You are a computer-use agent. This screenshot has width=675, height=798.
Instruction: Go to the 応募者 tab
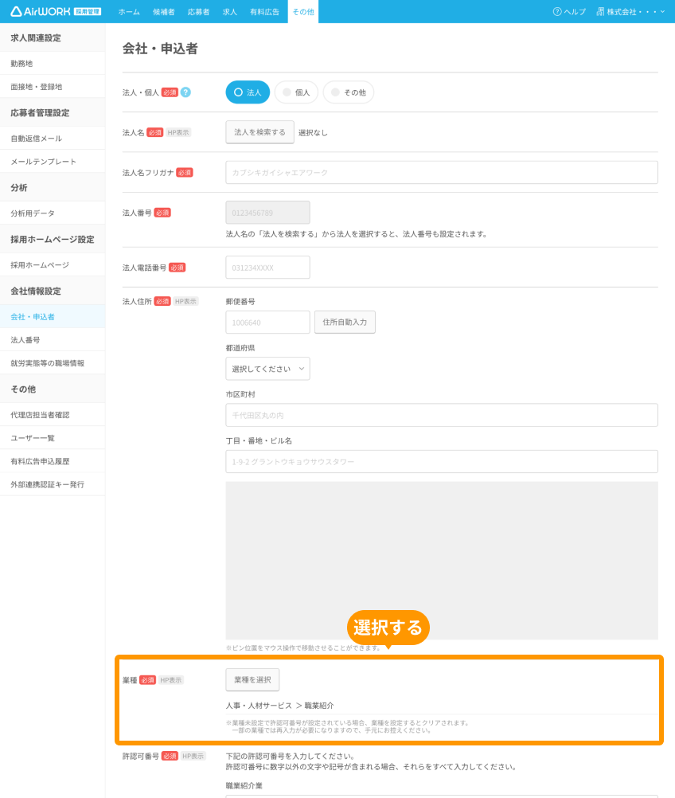(x=198, y=12)
